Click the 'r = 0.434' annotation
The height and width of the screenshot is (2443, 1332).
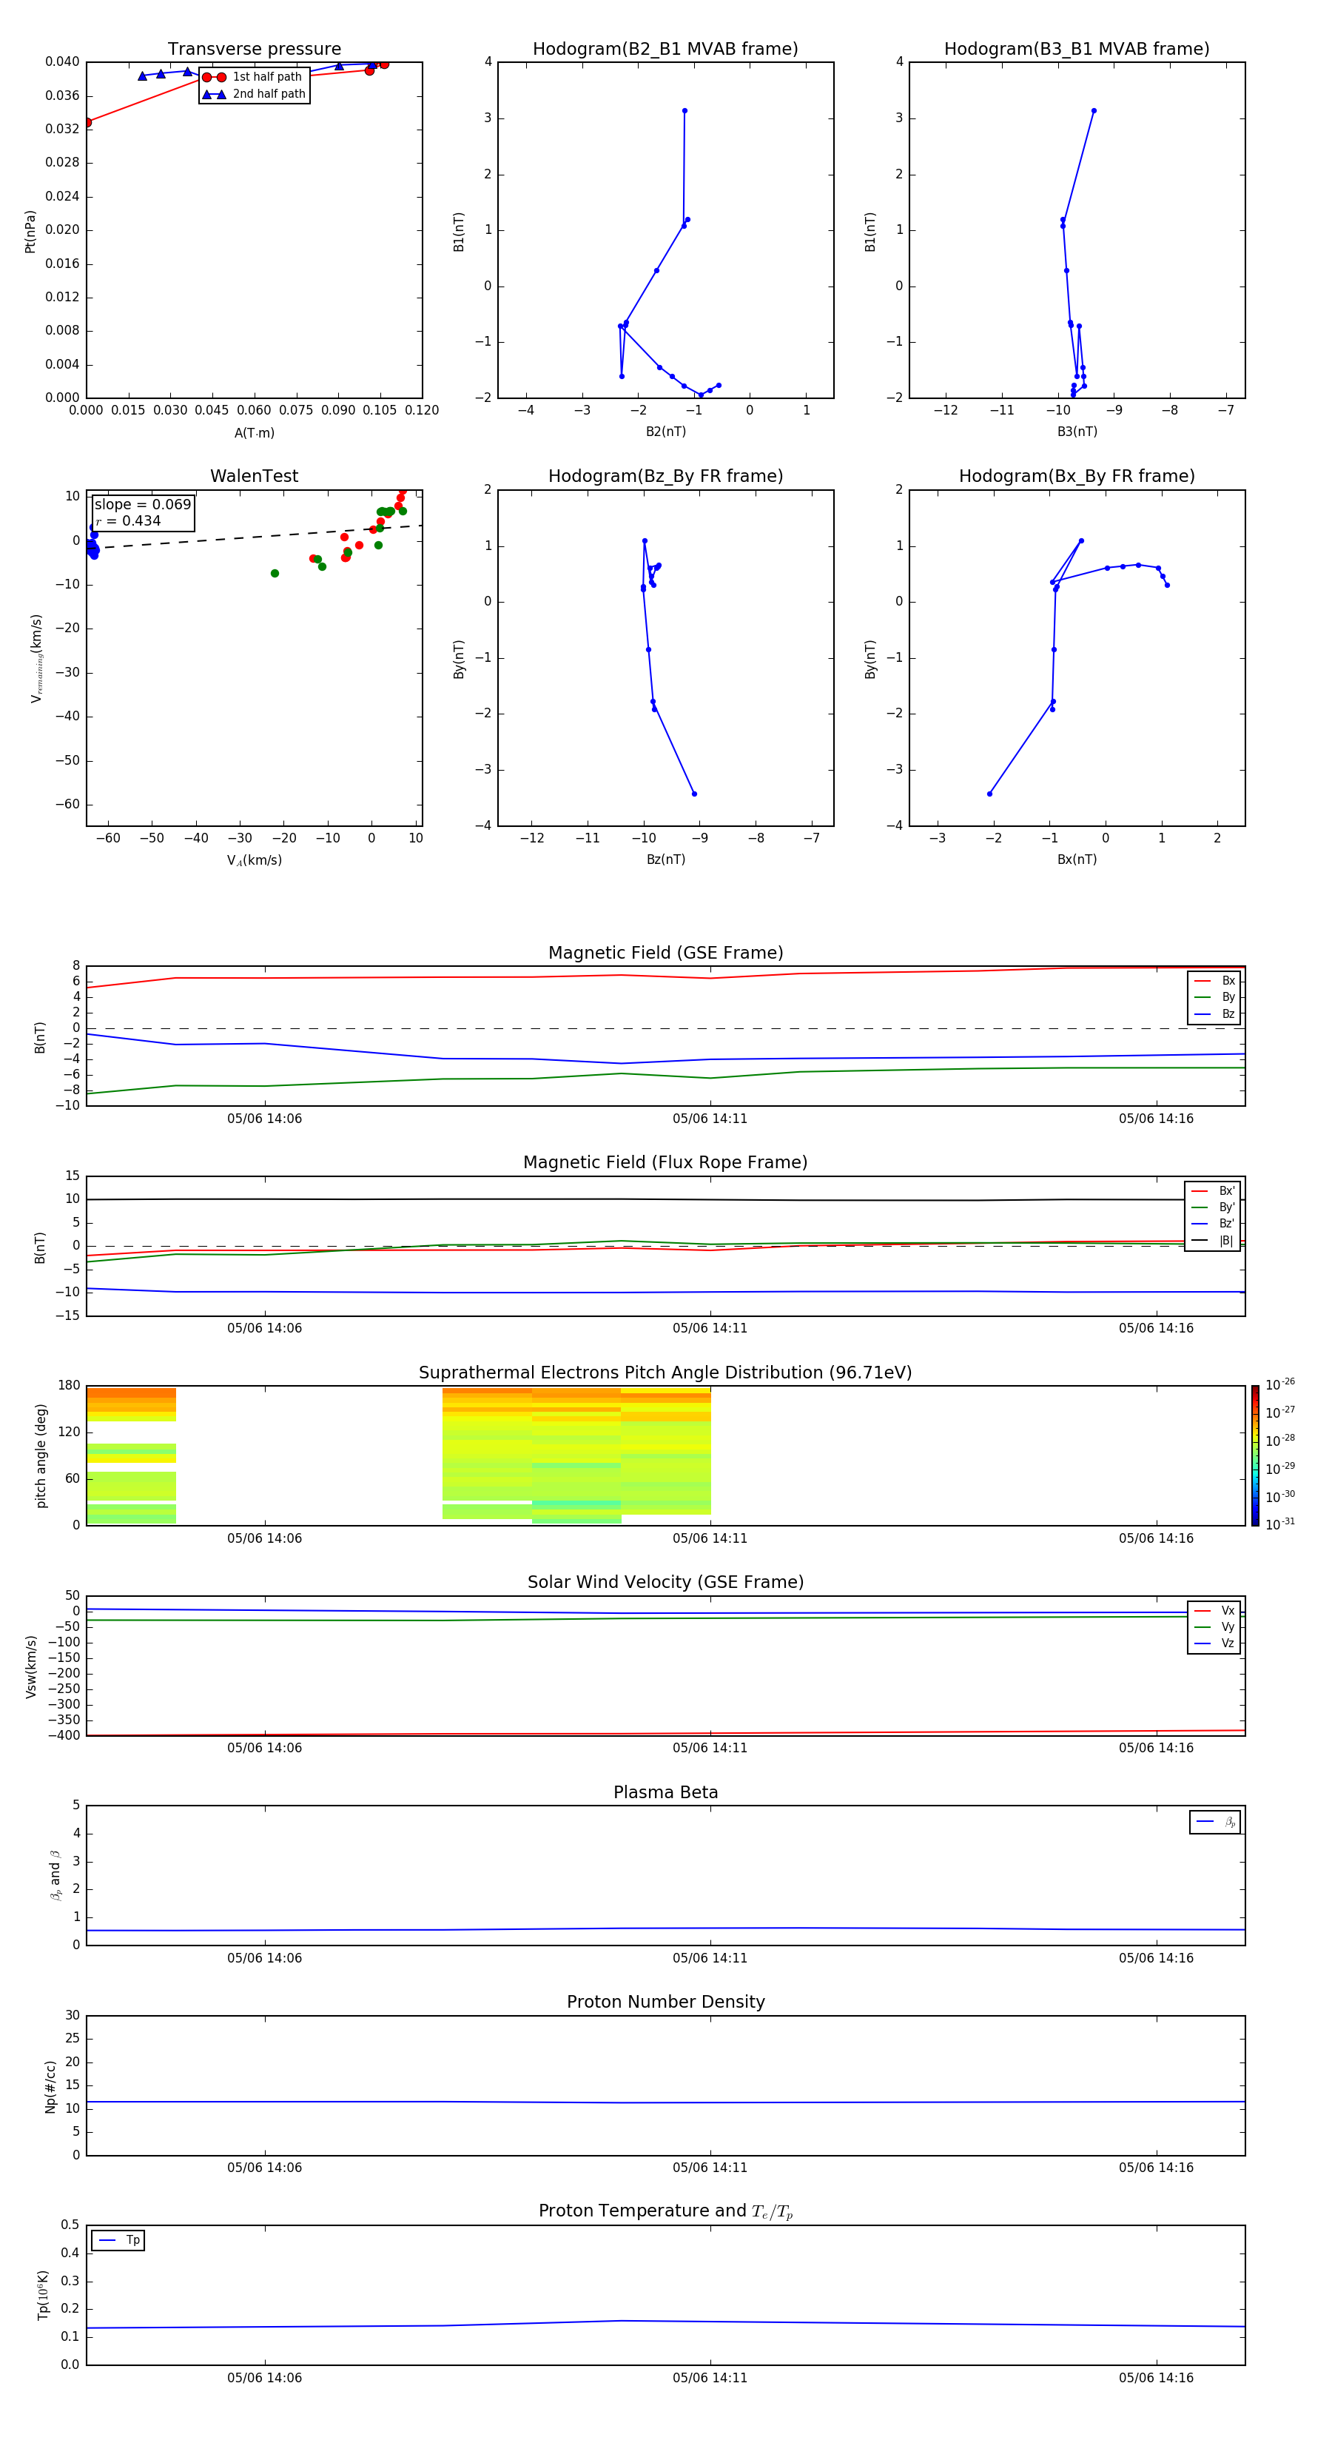128,520
